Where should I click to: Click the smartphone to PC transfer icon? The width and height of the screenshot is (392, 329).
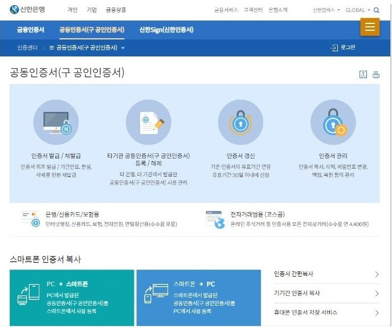[x=156, y=294]
